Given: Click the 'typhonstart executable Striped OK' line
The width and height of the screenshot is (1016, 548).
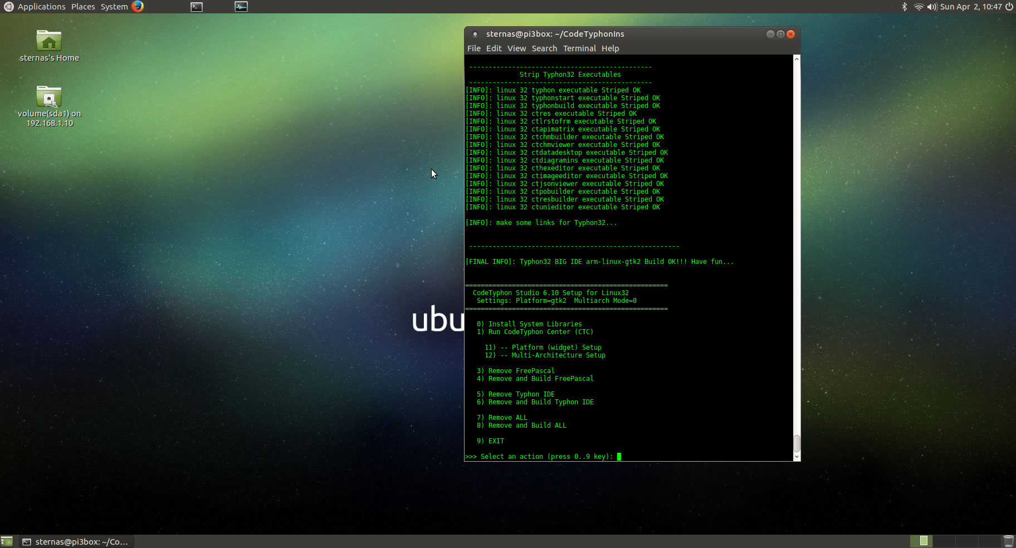Looking at the screenshot, I should (x=563, y=98).
